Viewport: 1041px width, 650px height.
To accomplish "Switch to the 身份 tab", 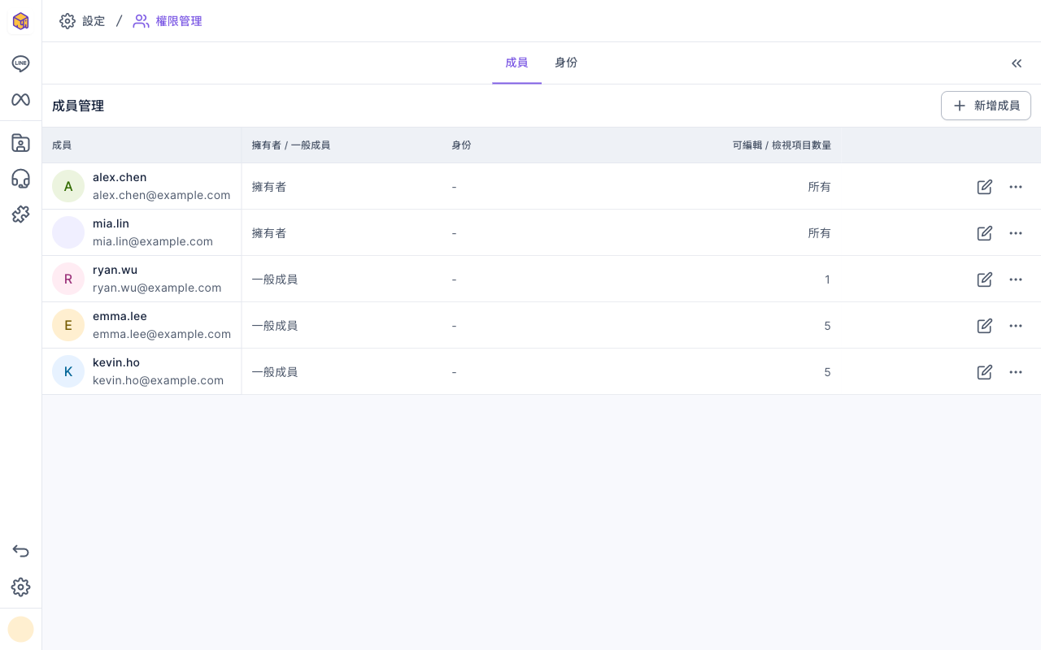I will point(566,63).
